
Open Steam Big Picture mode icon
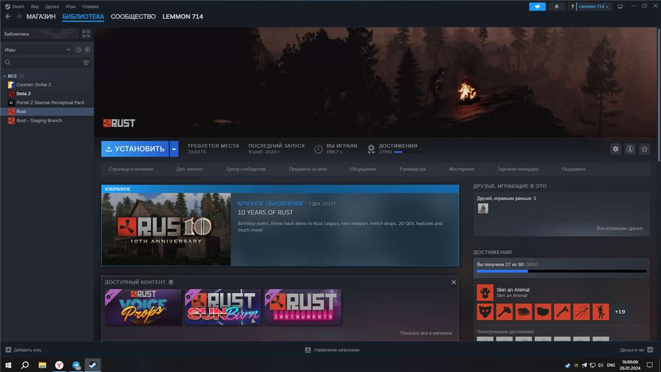click(x=620, y=6)
